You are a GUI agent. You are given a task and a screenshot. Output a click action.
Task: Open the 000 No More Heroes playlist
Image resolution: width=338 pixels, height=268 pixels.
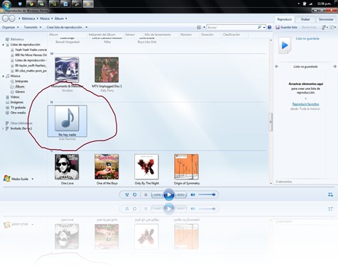tap(29, 55)
